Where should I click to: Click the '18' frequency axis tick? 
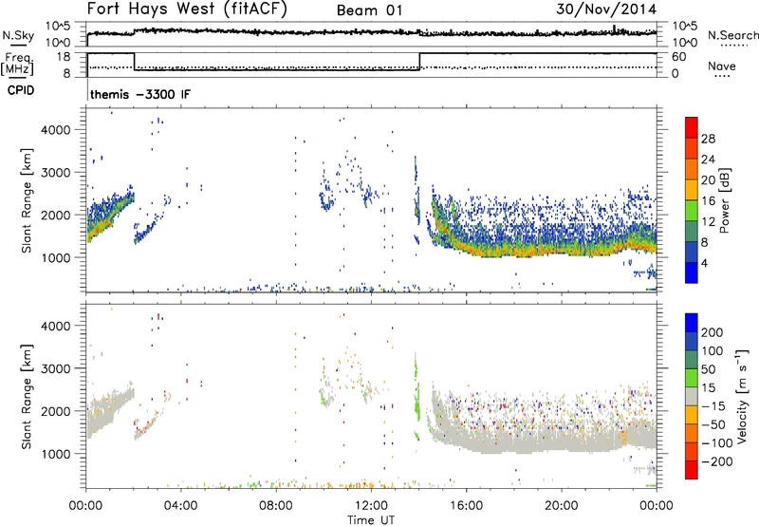click(64, 57)
